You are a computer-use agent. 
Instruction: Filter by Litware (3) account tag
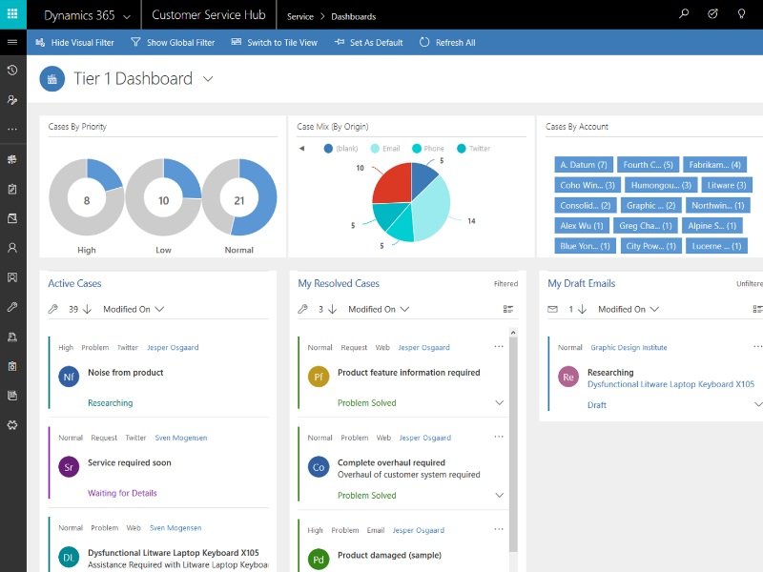pos(727,185)
